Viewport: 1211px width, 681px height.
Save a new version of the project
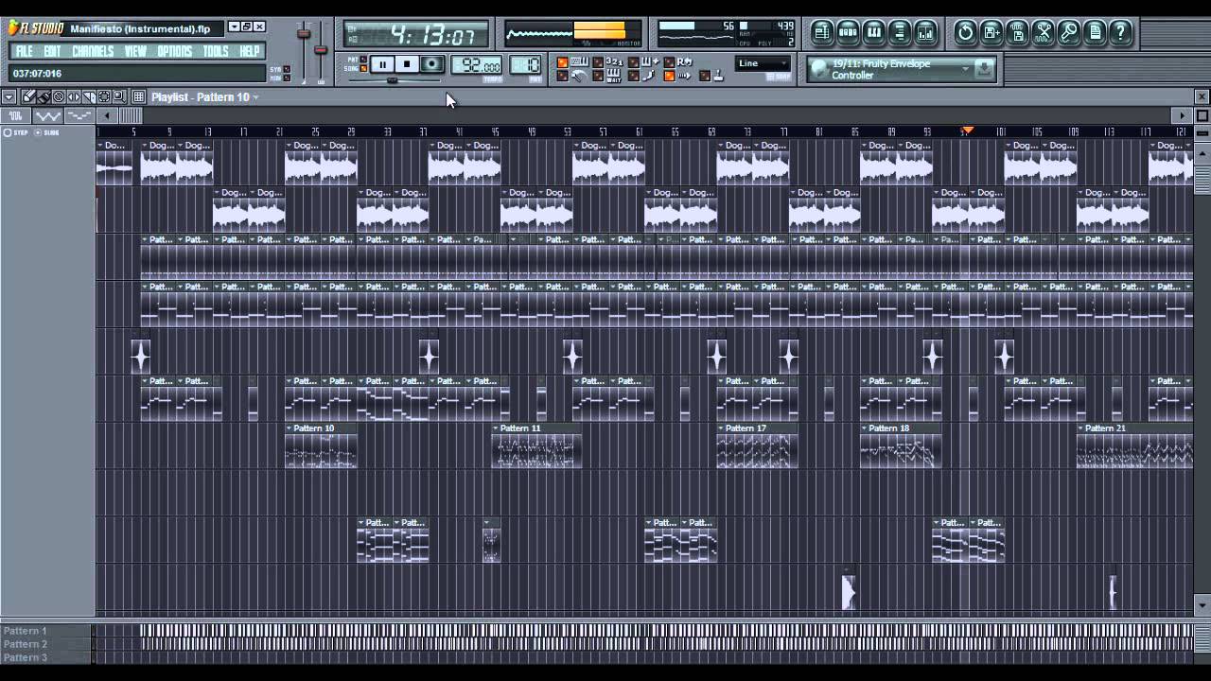point(992,32)
